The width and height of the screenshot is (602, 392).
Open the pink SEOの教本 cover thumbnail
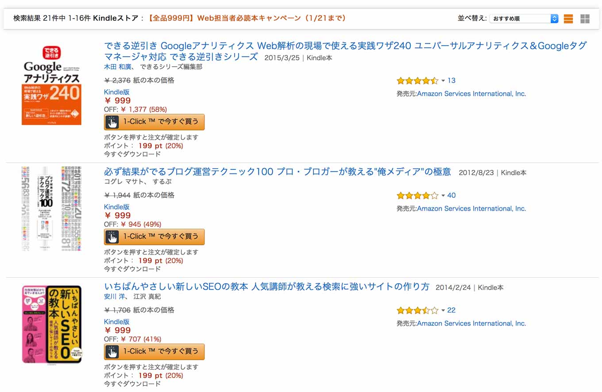pos(52,324)
